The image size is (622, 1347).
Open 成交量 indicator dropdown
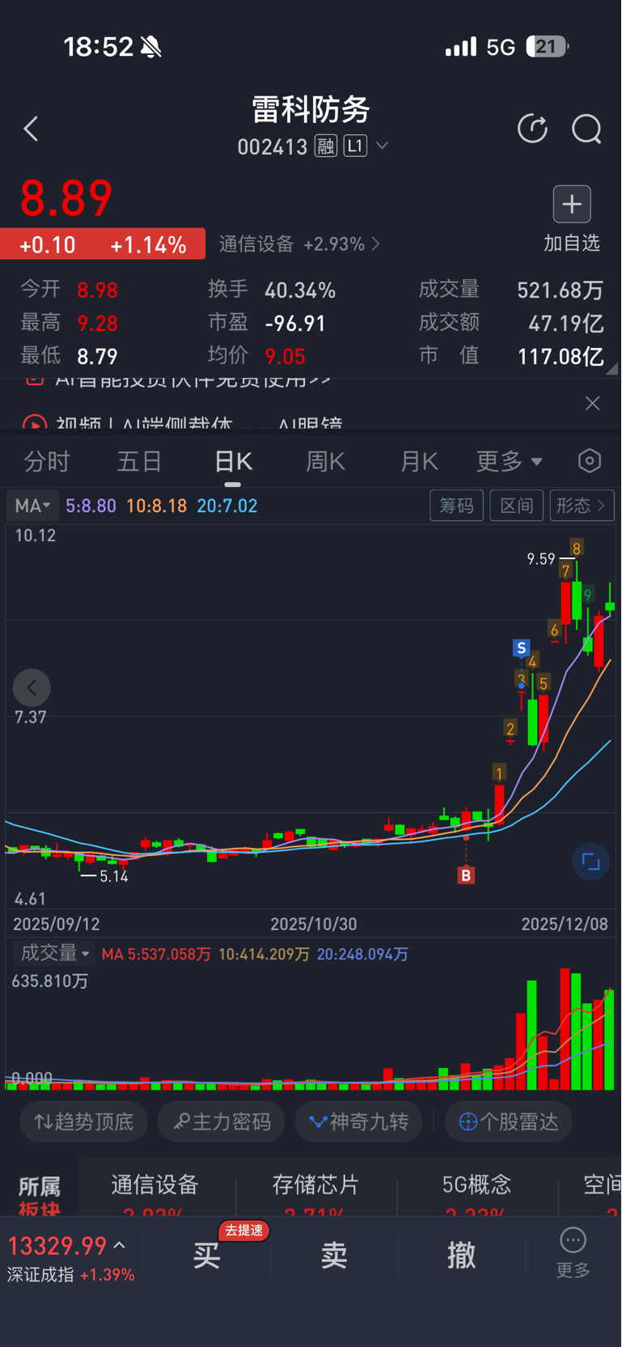(54, 953)
